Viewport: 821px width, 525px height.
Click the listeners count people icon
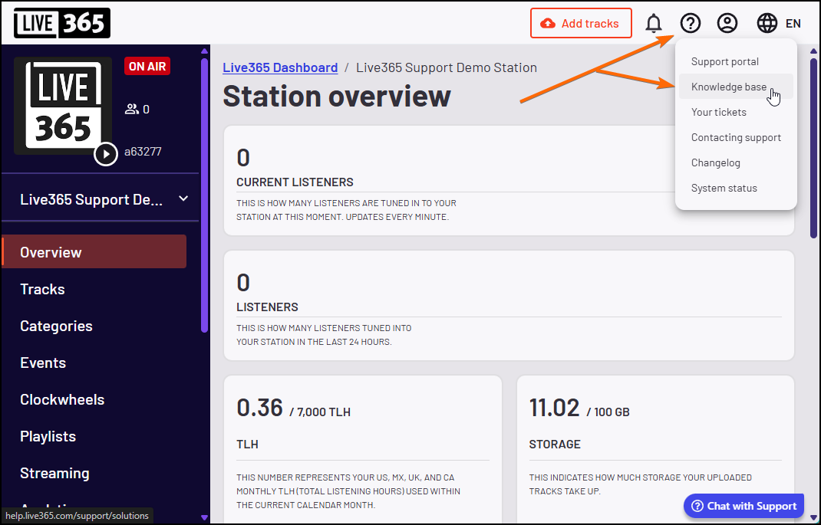(x=131, y=109)
